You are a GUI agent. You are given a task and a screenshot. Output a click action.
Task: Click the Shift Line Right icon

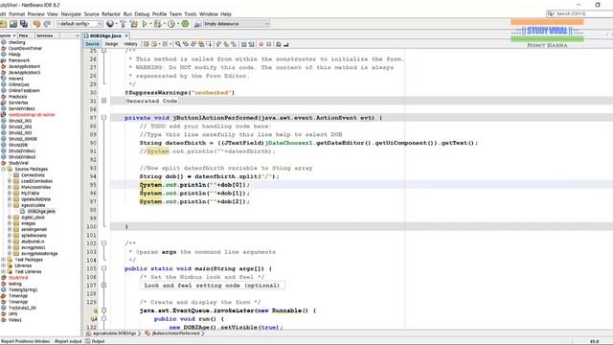click(x=251, y=44)
